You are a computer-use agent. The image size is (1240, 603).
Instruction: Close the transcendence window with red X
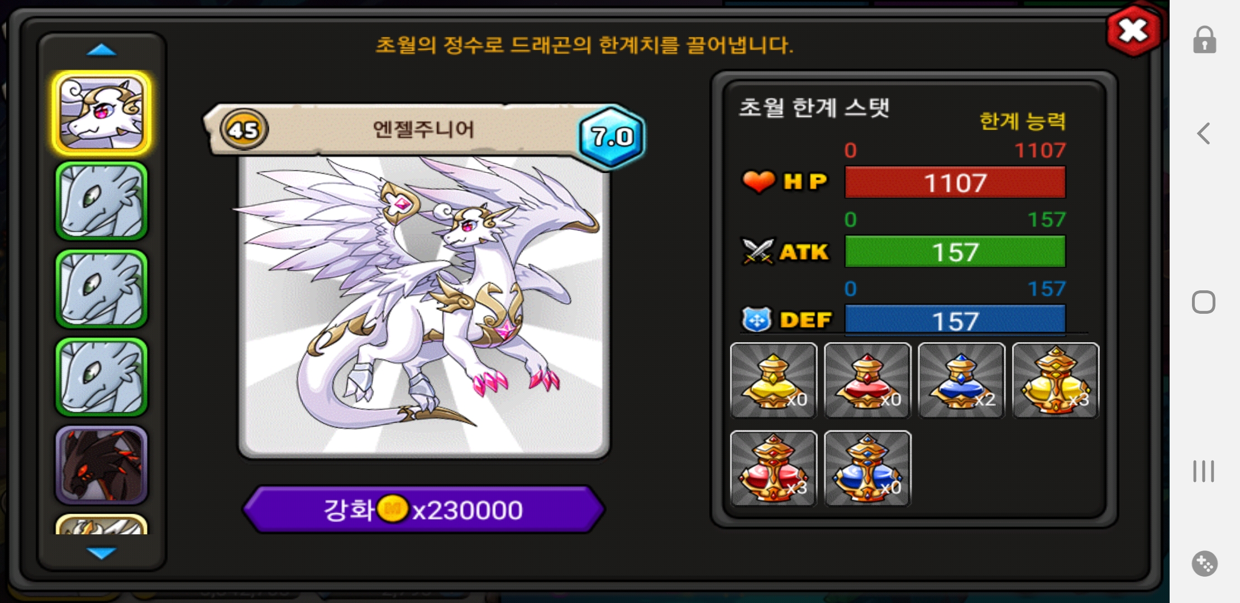[x=1133, y=31]
